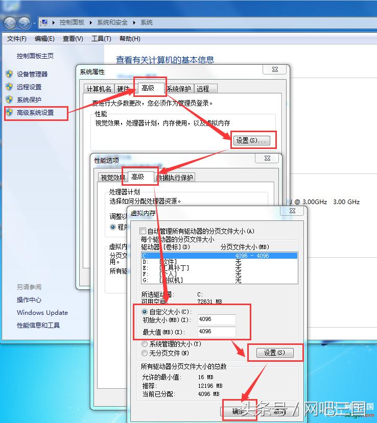377x423 pixels.
Task: Click shield icon next to 远程设置
Action: click(10, 87)
